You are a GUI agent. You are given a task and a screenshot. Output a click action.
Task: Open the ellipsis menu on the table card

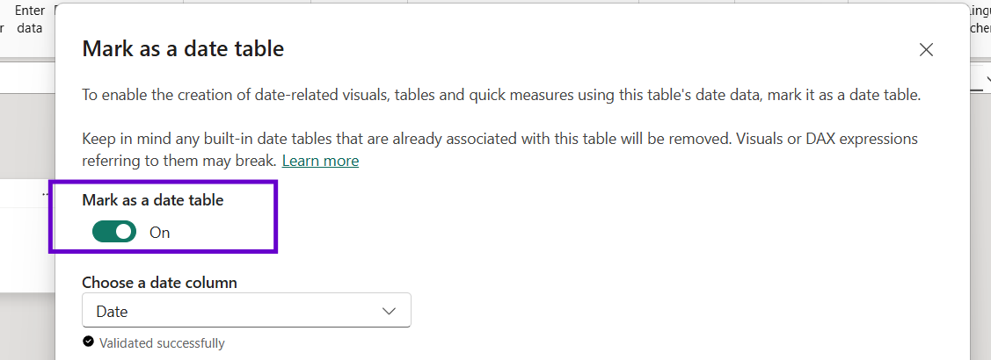[47, 194]
